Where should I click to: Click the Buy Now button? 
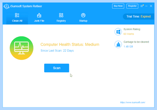(x=118, y=6)
